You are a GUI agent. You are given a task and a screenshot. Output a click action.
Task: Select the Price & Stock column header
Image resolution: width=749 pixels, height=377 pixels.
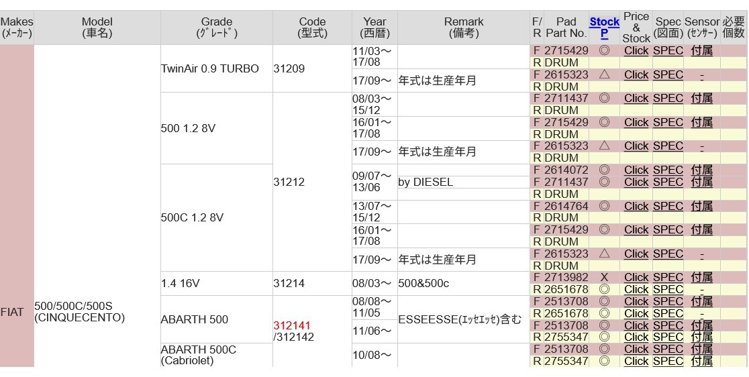coord(636,28)
